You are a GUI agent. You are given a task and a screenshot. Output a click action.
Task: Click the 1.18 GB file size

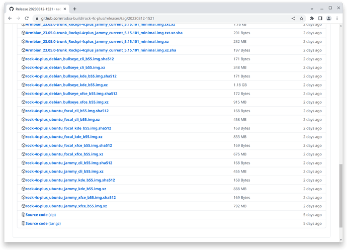coord(240,85)
